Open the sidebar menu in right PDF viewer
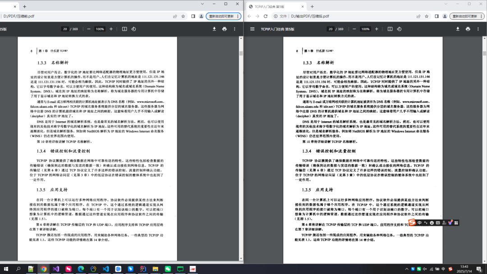The height and width of the screenshot is (274, 487). click(x=252, y=29)
